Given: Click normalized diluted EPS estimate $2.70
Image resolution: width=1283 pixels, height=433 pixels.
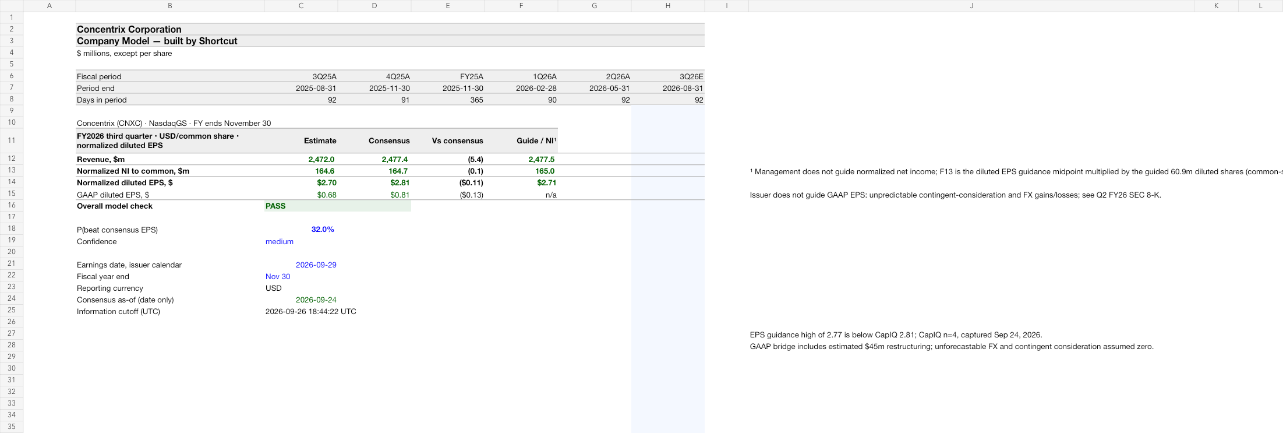Looking at the screenshot, I should coord(301,182).
